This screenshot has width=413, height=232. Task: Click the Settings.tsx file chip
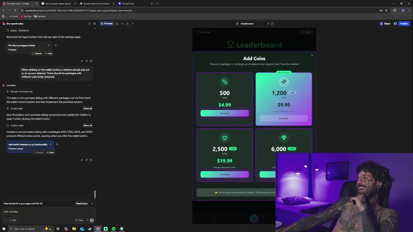click(24, 31)
